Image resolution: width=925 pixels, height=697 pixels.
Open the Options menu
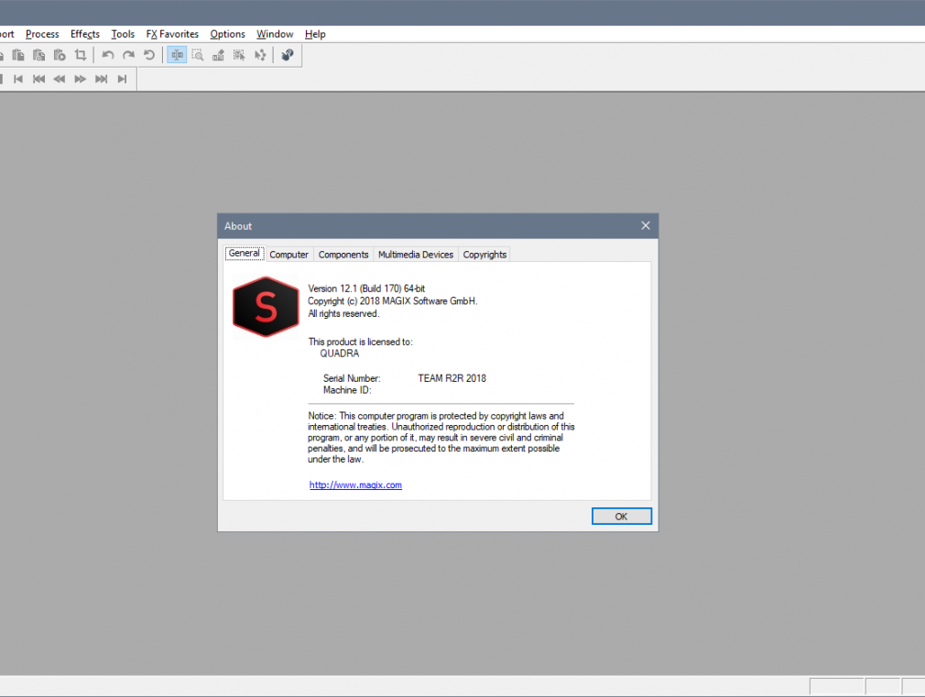point(228,34)
